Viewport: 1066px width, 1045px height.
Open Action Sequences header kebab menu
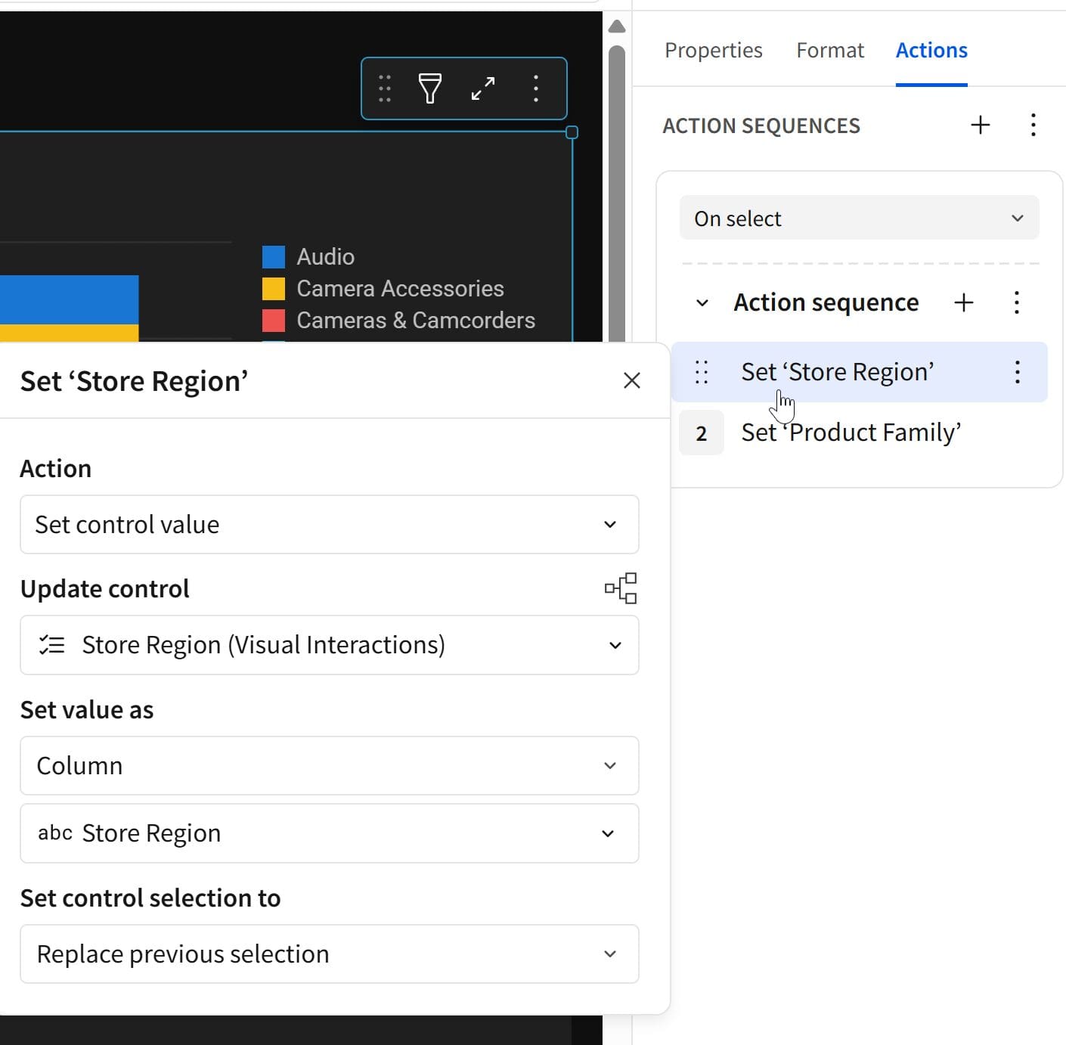(x=1033, y=125)
